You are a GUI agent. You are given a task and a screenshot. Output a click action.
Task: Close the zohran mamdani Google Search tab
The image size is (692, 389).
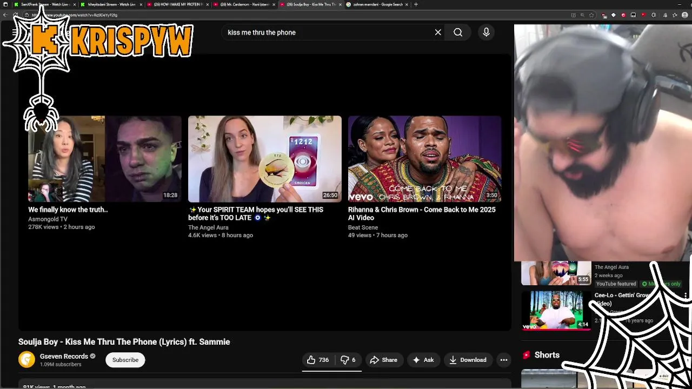tap(407, 4)
